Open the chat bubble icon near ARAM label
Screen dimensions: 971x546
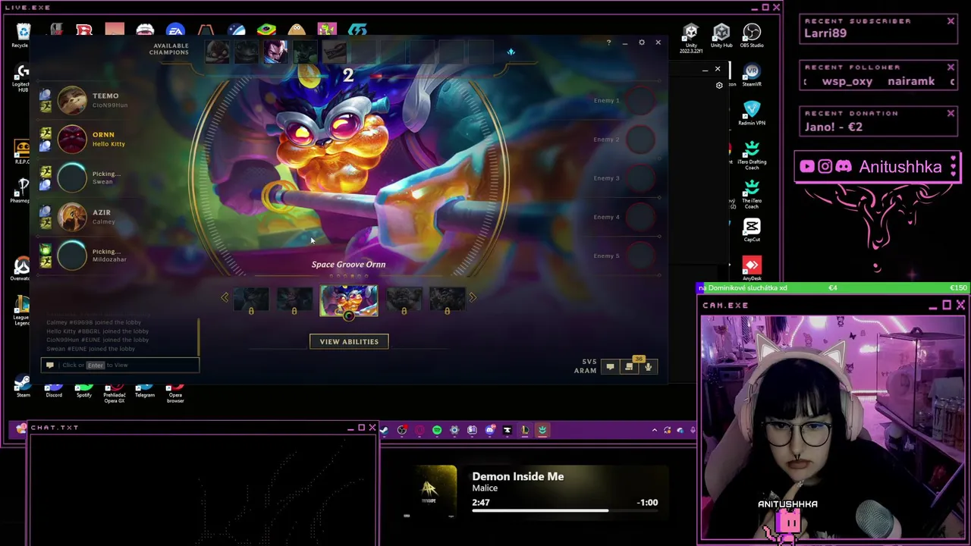pos(610,367)
